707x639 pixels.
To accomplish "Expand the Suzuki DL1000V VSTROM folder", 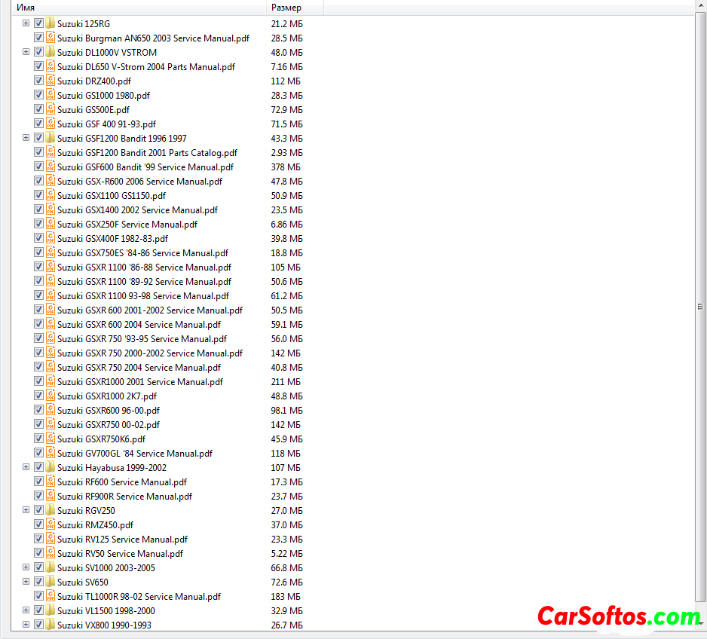I will (x=26, y=53).
